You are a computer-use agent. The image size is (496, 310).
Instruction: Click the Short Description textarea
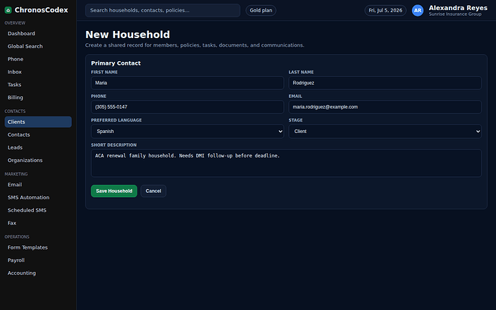point(286,163)
